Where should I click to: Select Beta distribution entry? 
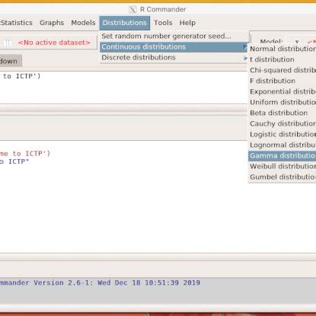pos(282,113)
